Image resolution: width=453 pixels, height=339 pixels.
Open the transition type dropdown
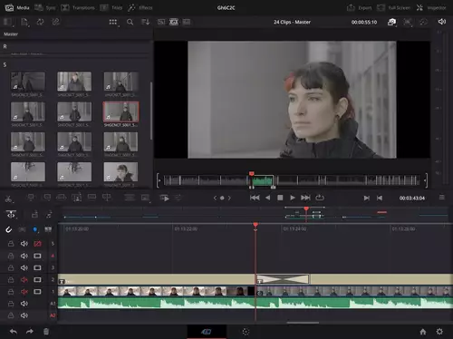pyautogui.click(x=146, y=198)
